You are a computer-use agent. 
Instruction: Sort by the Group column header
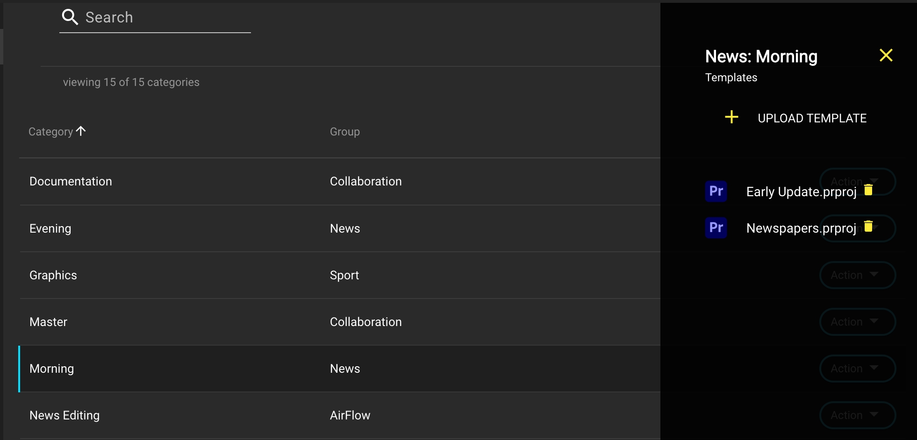tap(344, 132)
